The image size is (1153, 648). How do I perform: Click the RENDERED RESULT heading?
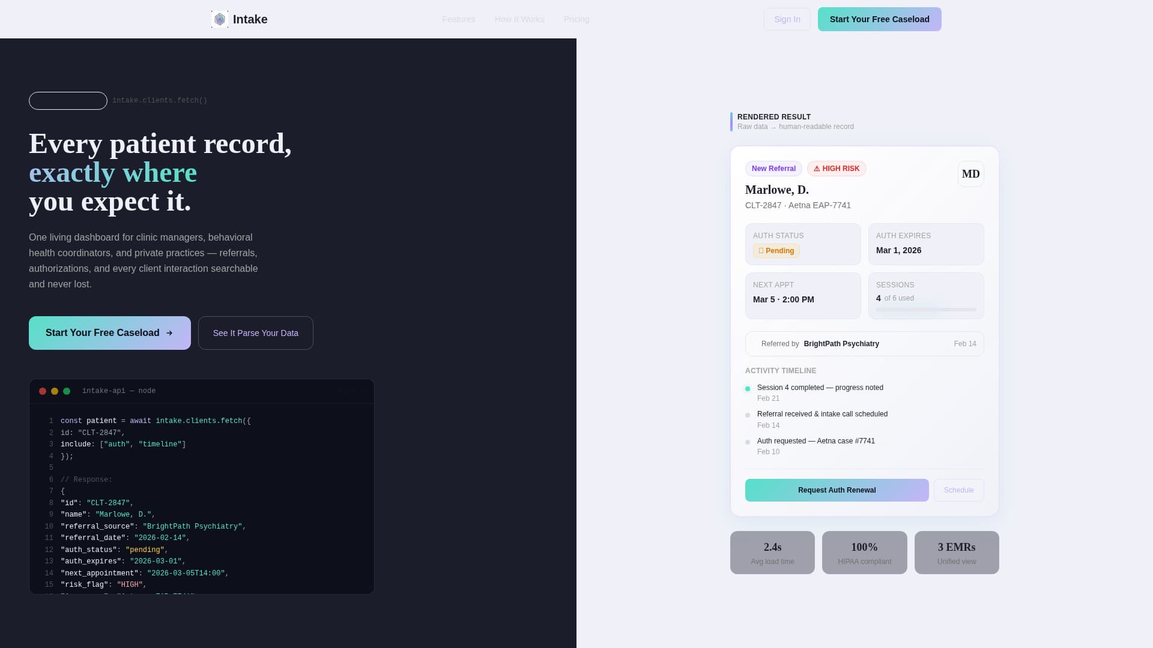(x=774, y=117)
